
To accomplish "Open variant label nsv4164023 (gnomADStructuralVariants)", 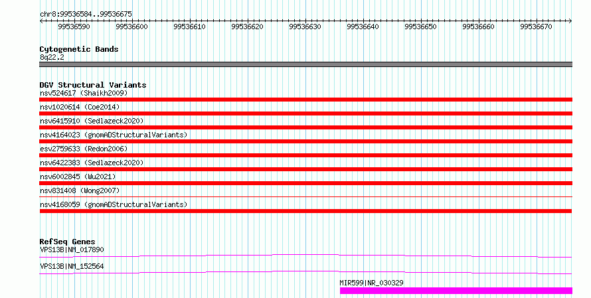I will coord(114,135).
